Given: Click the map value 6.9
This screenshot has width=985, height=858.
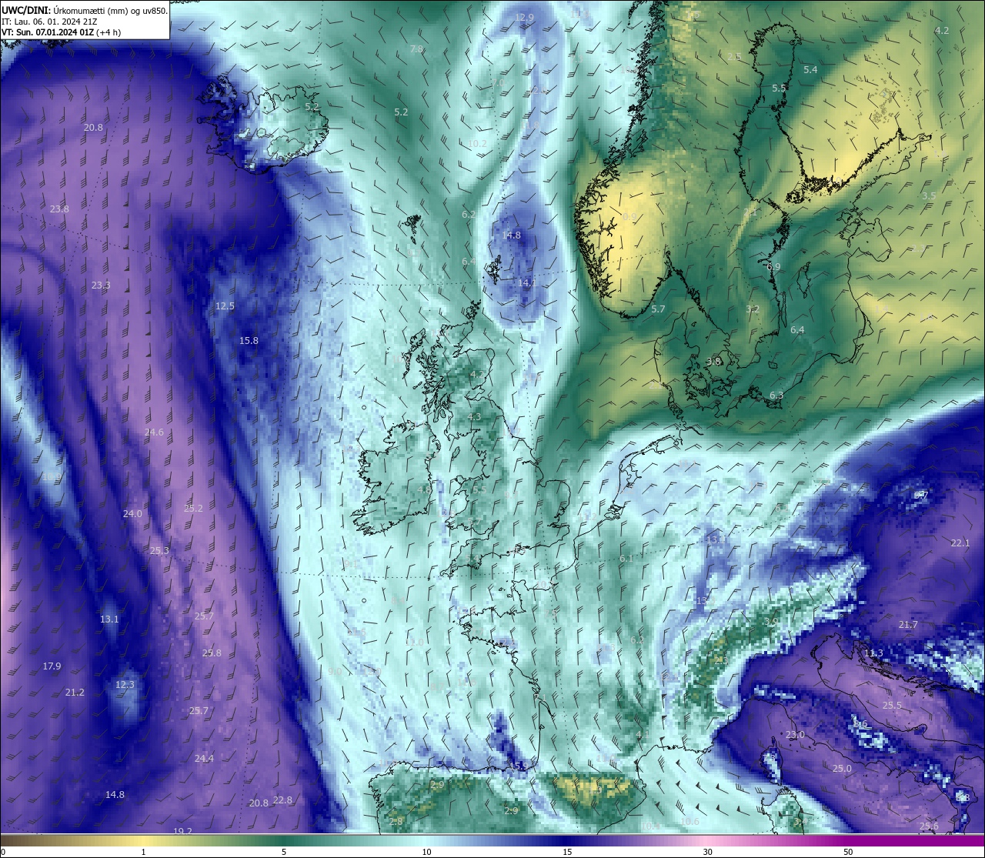Looking at the screenshot, I should 773,267.
